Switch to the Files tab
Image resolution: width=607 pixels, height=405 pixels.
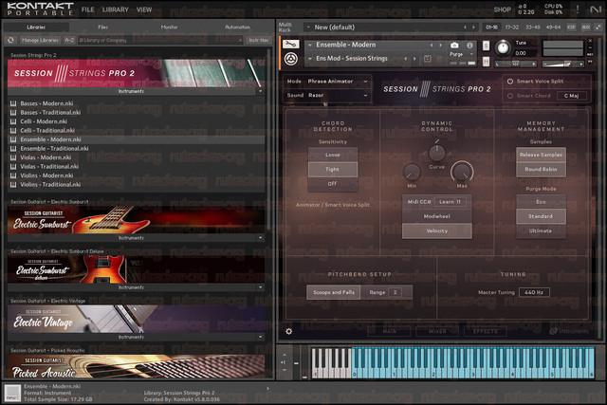tap(103, 28)
